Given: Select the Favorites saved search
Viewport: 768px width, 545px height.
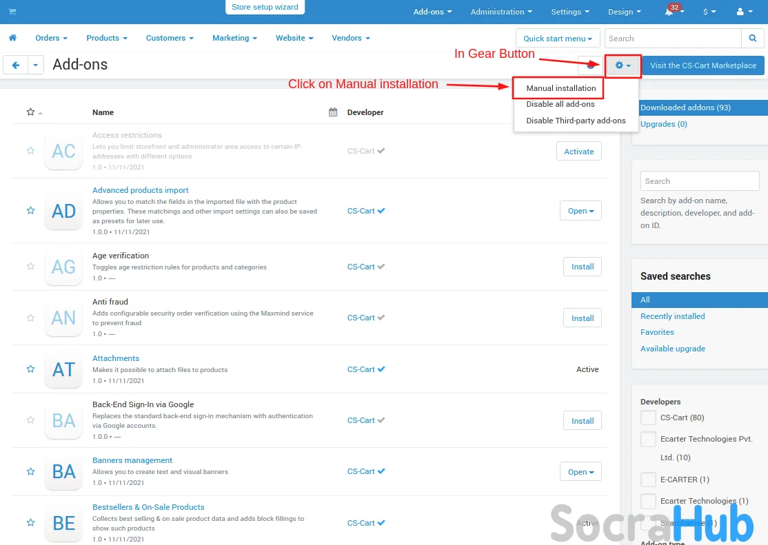Looking at the screenshot, I should pos(657,332).
